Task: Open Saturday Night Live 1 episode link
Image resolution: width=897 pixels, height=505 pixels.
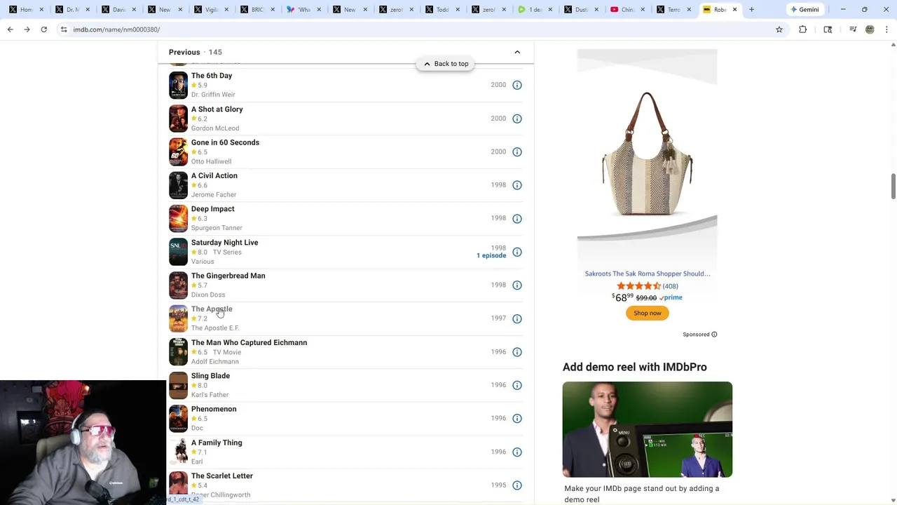Action: pyautogui.click(x=491, y=255)
